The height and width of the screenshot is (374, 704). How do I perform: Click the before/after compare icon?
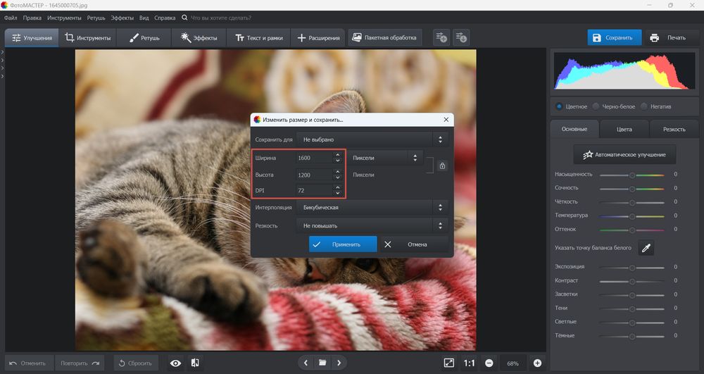[x=195, y=363]
